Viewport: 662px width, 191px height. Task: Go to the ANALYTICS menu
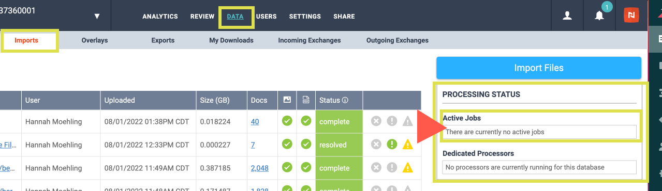(x=160, y=17)
